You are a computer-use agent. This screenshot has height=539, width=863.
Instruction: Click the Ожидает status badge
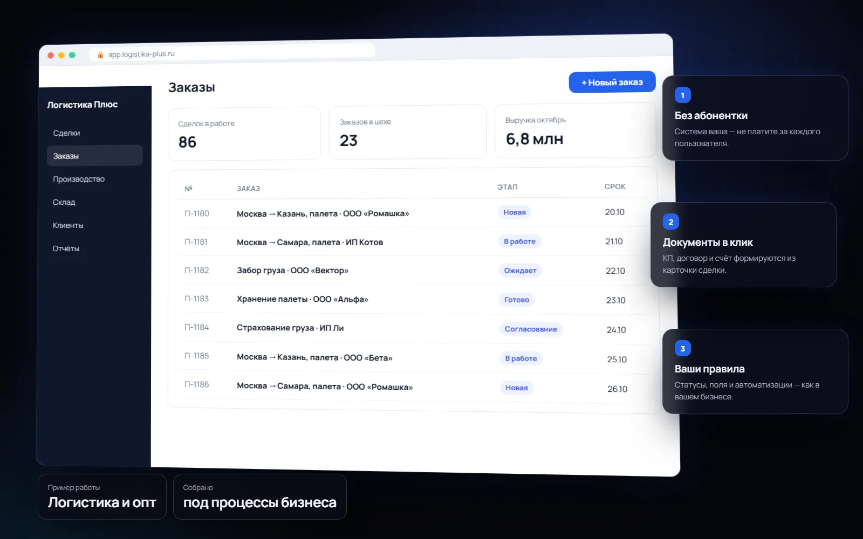click(520, 271)
